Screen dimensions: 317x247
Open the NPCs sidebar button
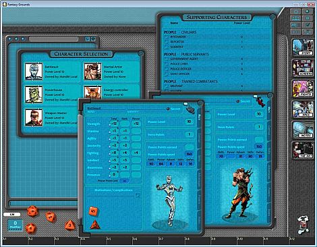pyautogui.click(x=303, y=109)
